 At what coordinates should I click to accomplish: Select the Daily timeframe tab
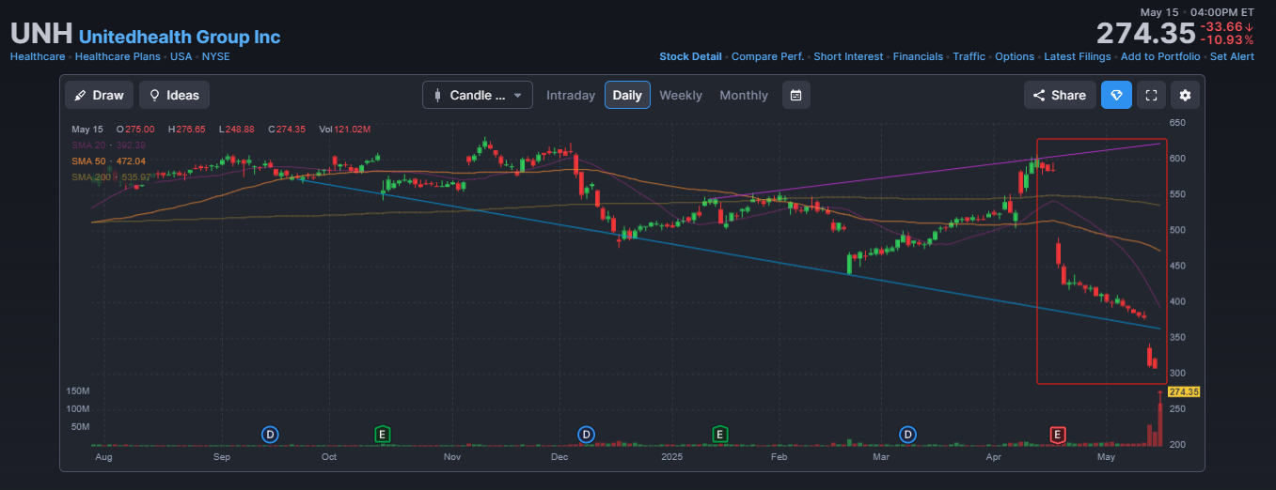pyautogui.click(x=627, y=95)
